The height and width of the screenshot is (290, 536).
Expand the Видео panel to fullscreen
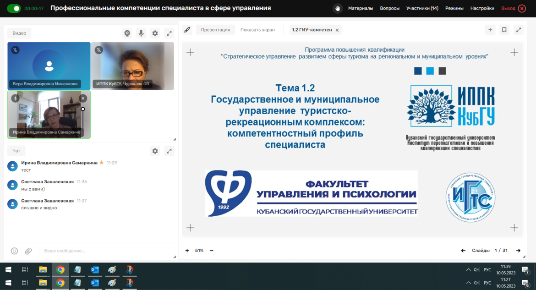pos(169,33)
